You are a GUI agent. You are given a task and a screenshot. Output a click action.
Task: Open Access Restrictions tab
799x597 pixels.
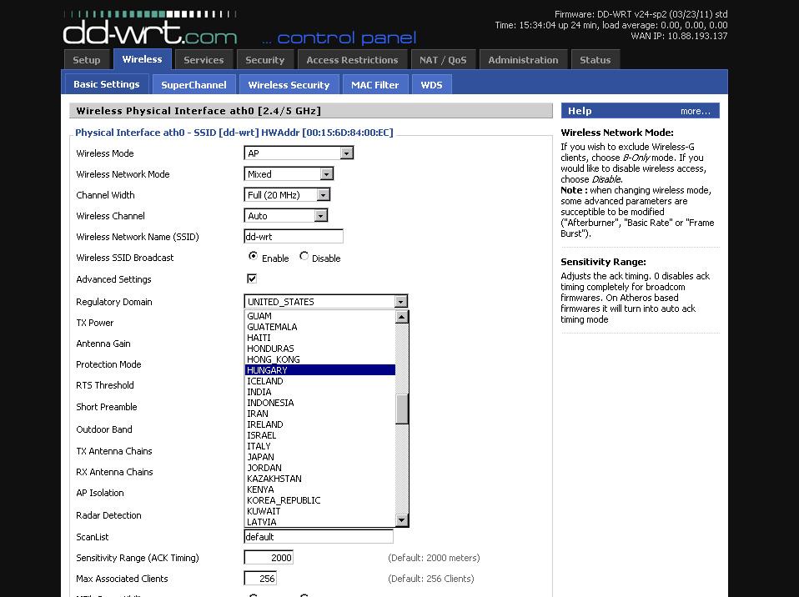(352, 59)
